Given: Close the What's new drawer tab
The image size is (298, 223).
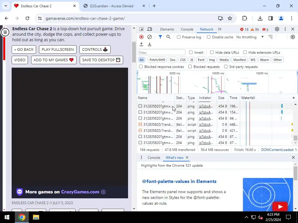Looking at the screenshot, I should click(x=187, y=157).
